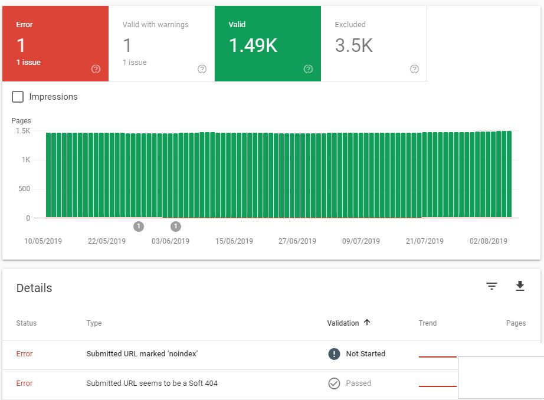Click help icon on Error card
The width and height of the screenshot is (544, 400).
click(x=96, y=69)
